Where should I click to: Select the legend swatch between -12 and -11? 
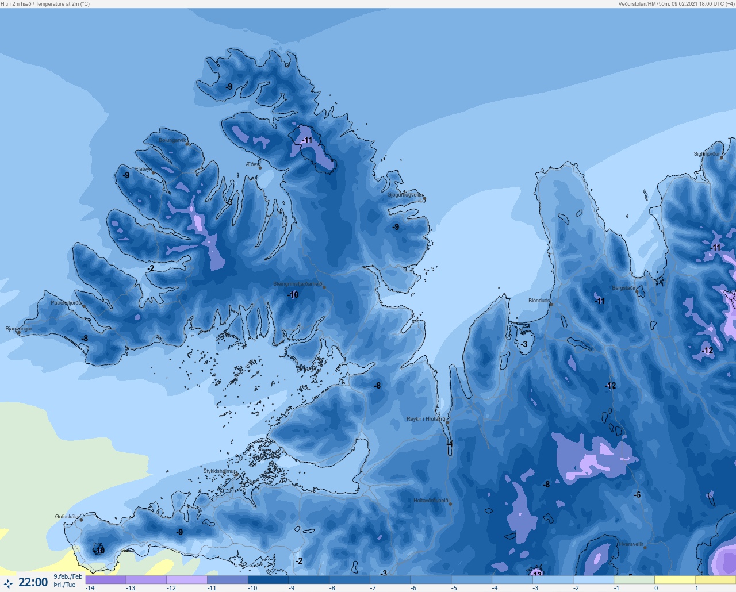coord(187,580)
